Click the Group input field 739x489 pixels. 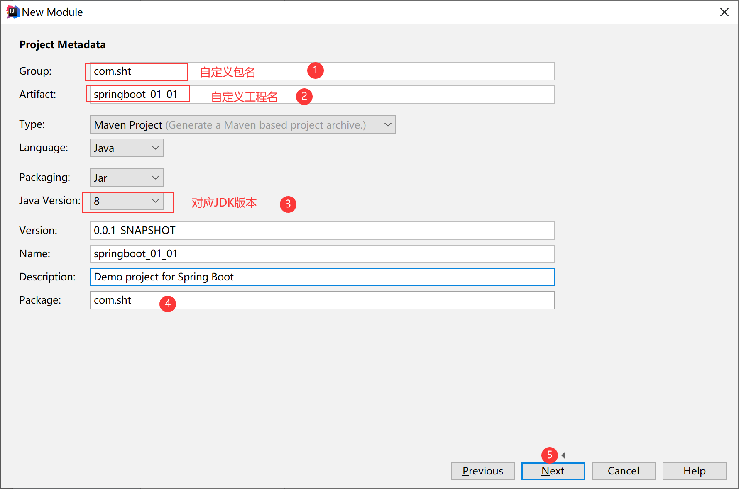(x=322, y=71)
